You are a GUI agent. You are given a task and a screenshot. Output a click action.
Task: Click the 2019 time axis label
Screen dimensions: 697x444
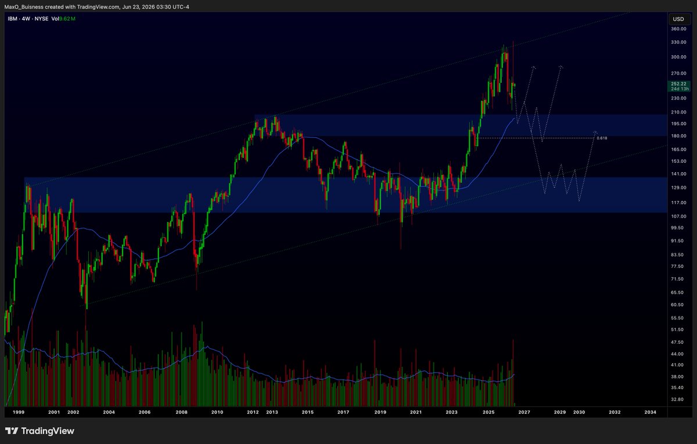[380, 412]
